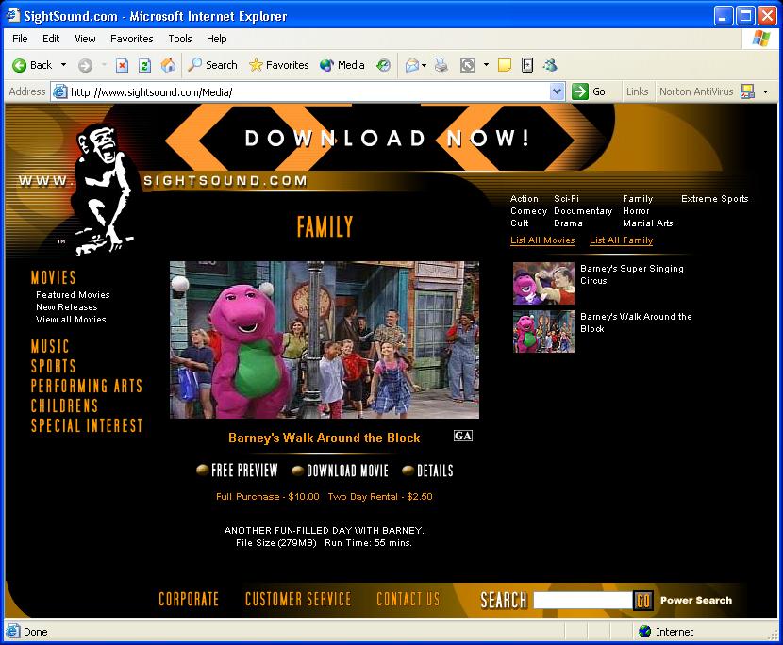The image size is (783, 645).
Task: Go to New Releases
Action: [x=67, y=307]
